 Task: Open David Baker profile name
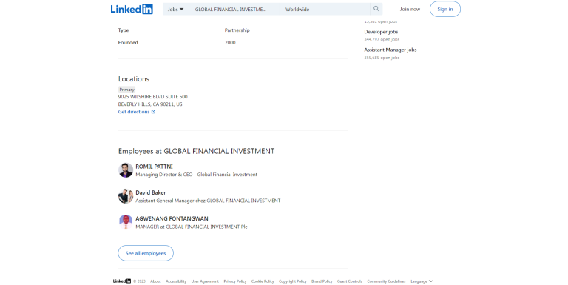[x=151, y=192]
